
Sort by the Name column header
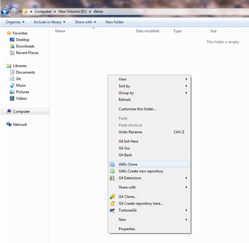[x=60, y=31]
